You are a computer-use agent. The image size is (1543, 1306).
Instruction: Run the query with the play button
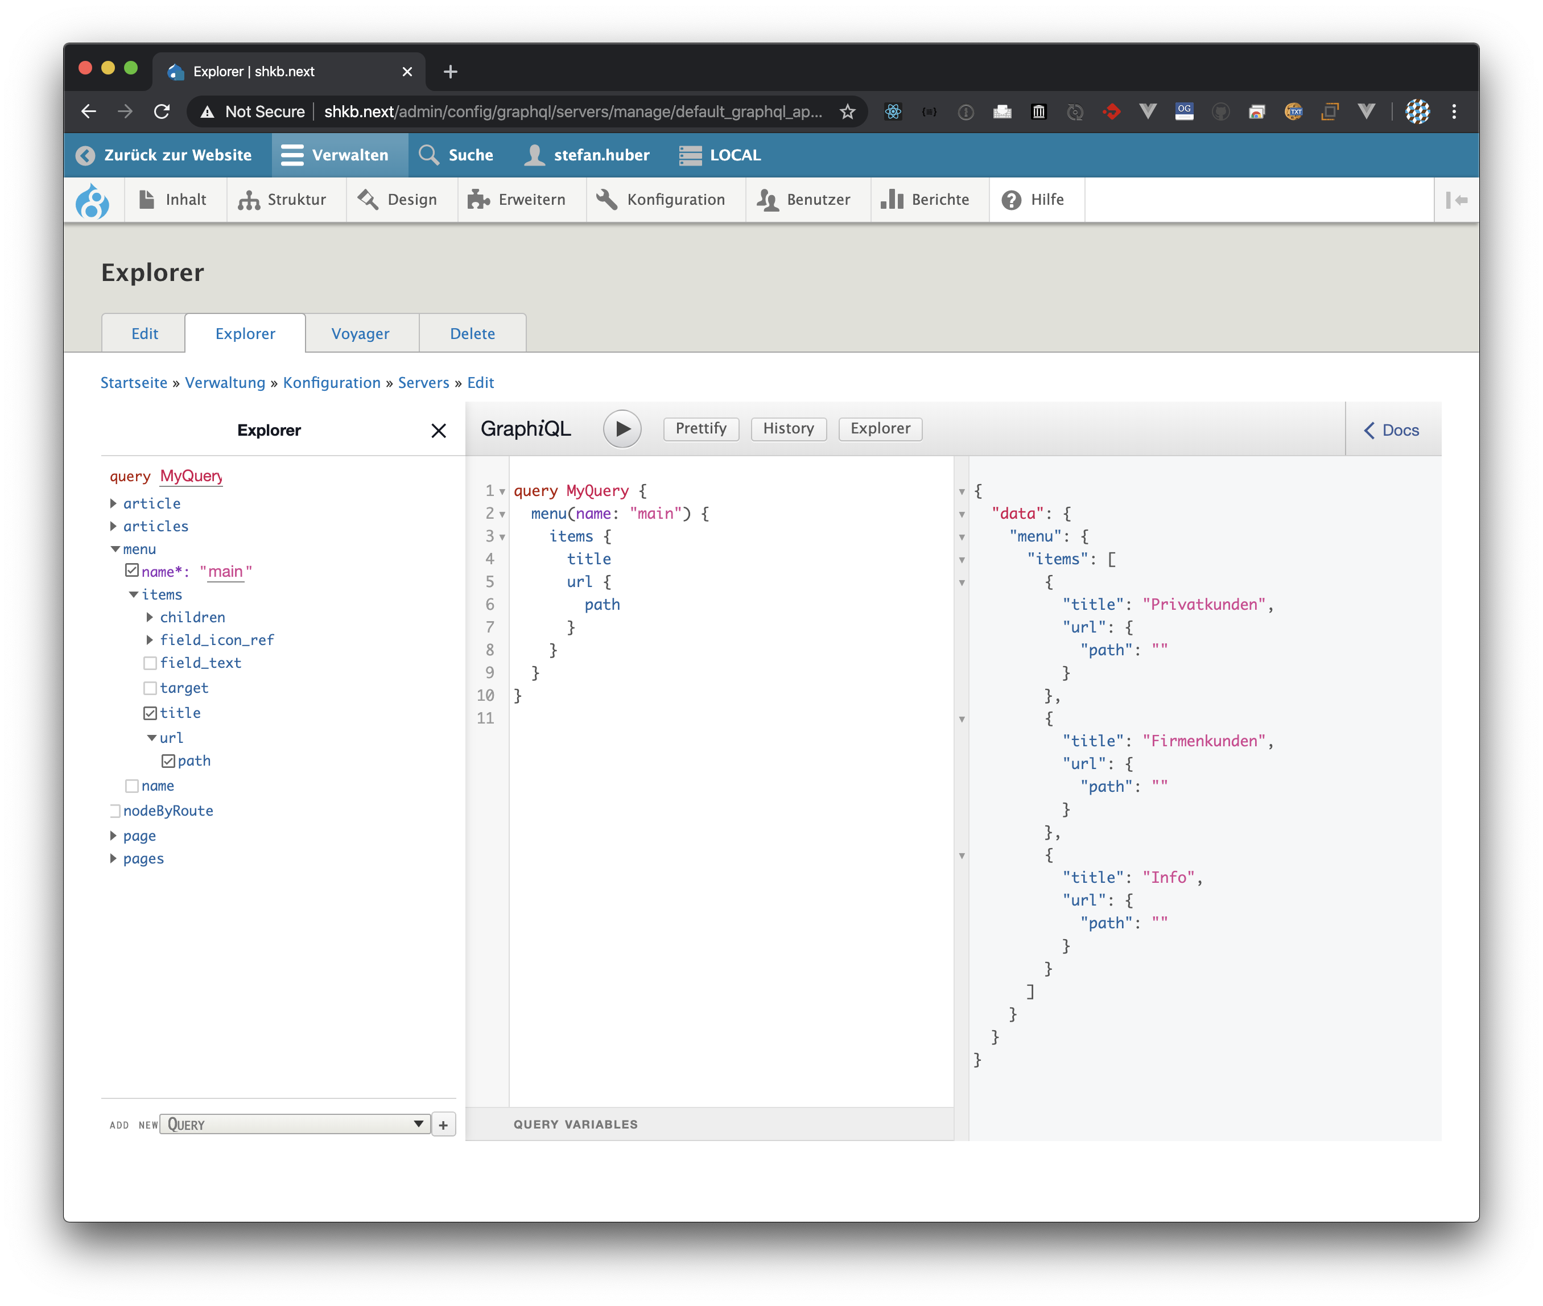pos(622,429)
